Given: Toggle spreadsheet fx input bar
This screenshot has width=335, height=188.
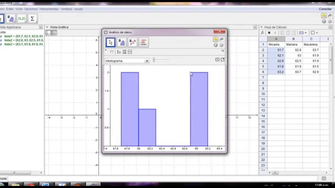Looking at the screenshot, I should coord(263,33).
